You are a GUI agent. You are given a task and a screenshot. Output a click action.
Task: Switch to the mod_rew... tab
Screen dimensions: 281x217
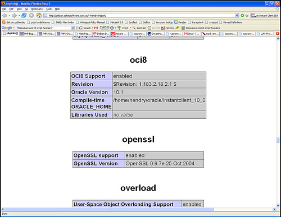210,34
